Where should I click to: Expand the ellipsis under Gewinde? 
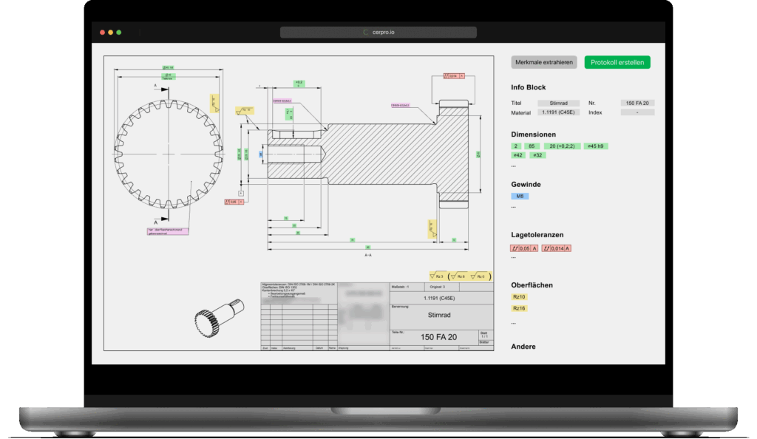click(514, 207)
